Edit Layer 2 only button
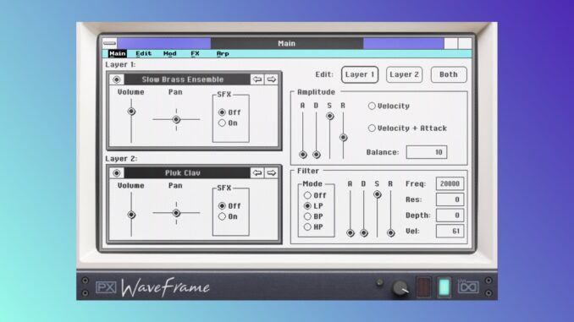 pyautogui.click(x=404, y=74)
